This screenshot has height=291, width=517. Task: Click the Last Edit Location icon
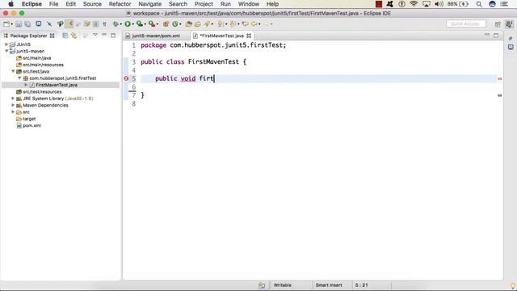[x=245, y=23]
